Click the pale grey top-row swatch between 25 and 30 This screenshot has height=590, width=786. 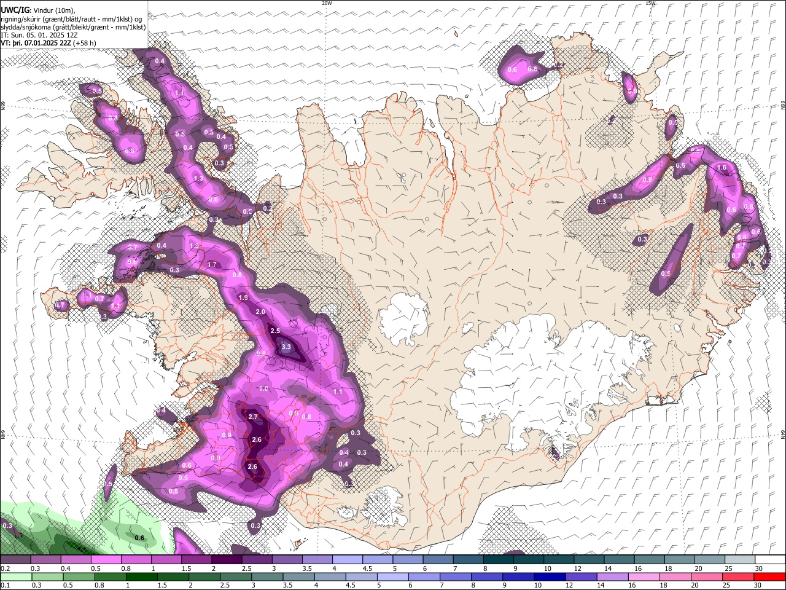pos(740,560)
